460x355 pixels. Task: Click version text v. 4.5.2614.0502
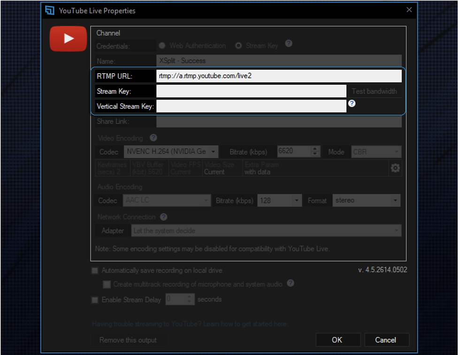pos(383,270)
